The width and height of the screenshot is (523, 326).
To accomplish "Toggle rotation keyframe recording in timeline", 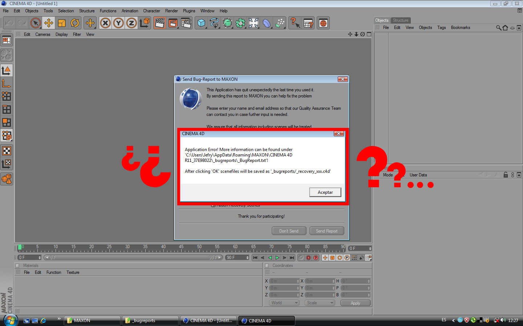I will click(x=340, y=258).
